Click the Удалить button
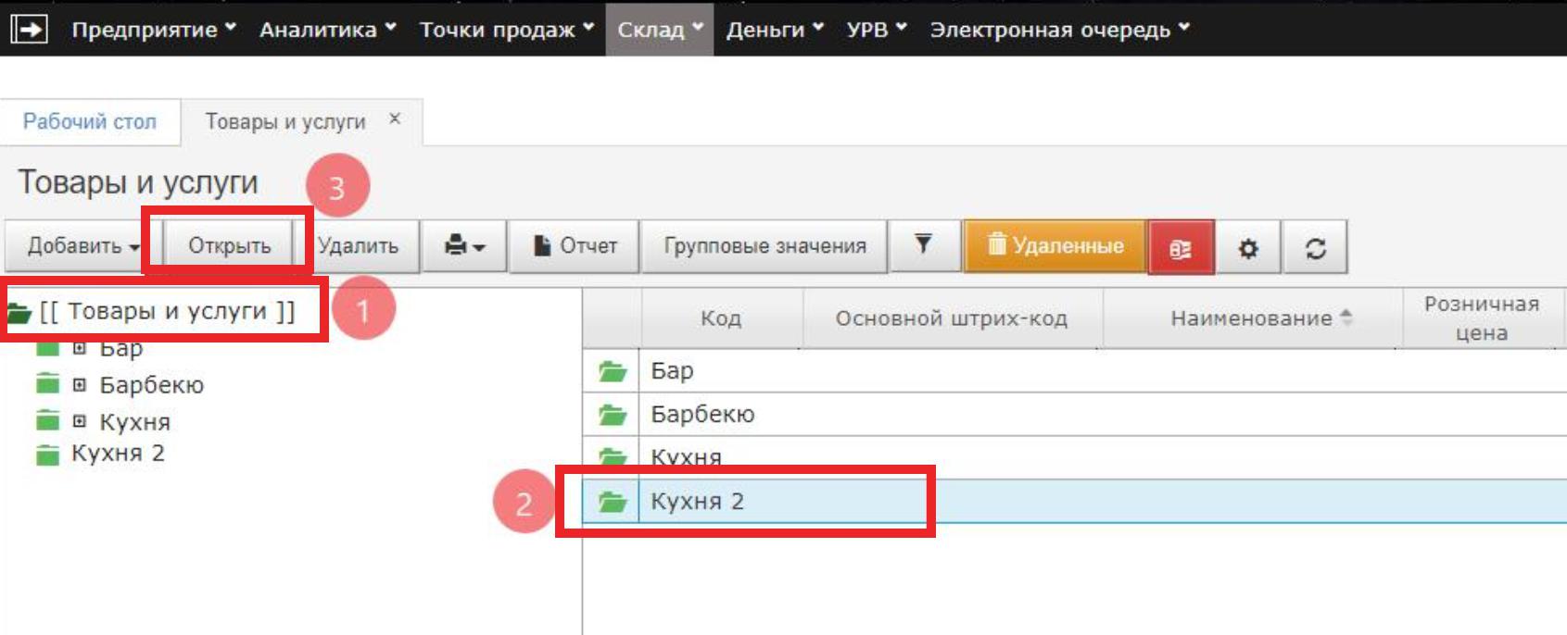This screenshot has width=1567, height=635. pos(359,246)
